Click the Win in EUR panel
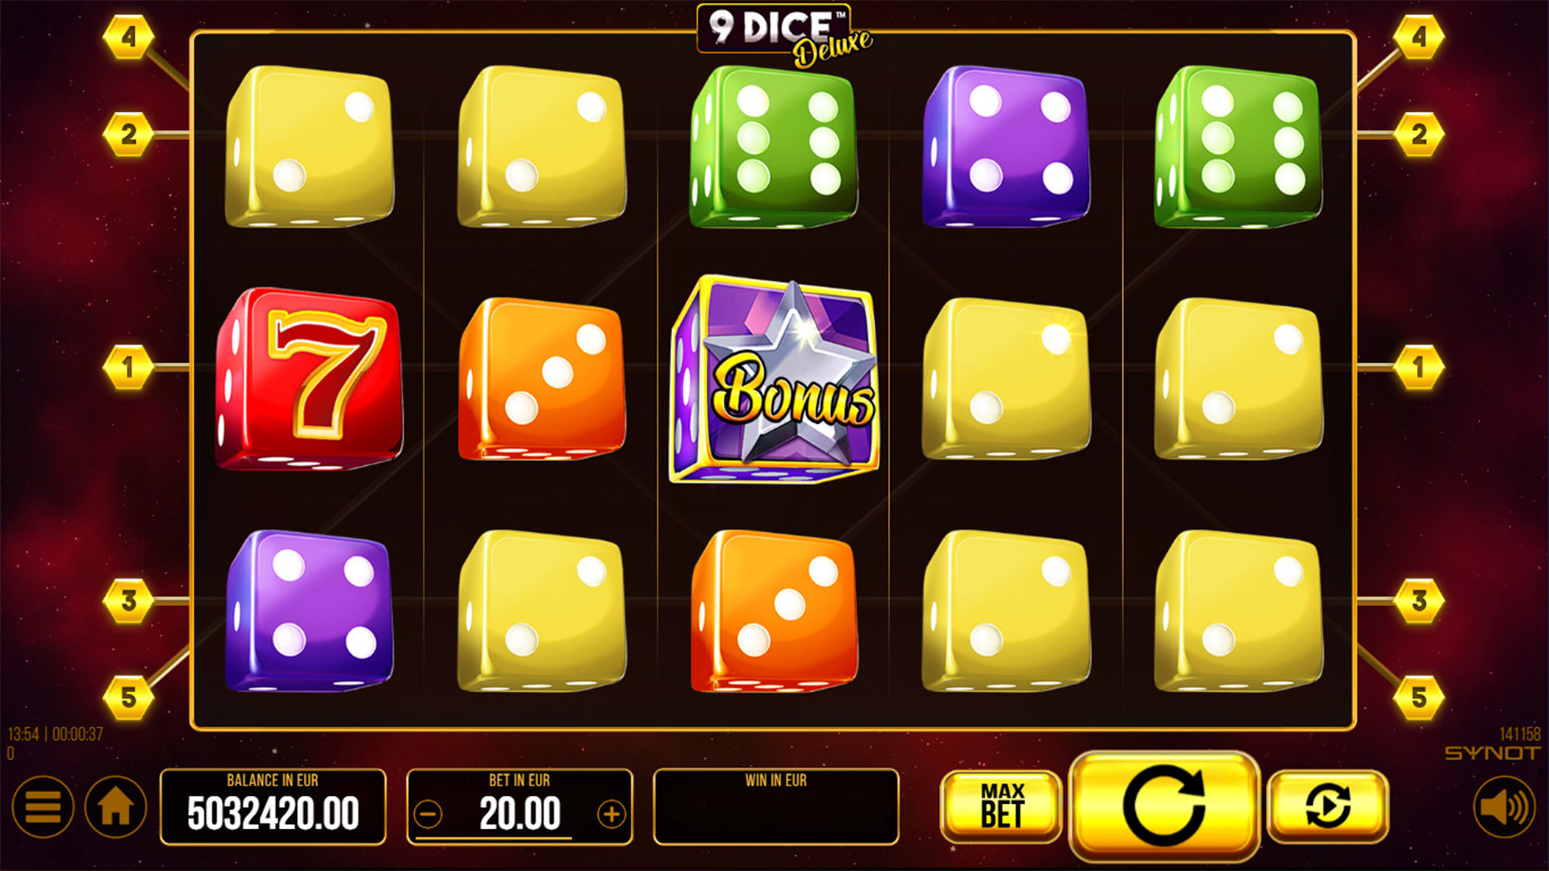The image size is (1549, 871). point(776,806)
